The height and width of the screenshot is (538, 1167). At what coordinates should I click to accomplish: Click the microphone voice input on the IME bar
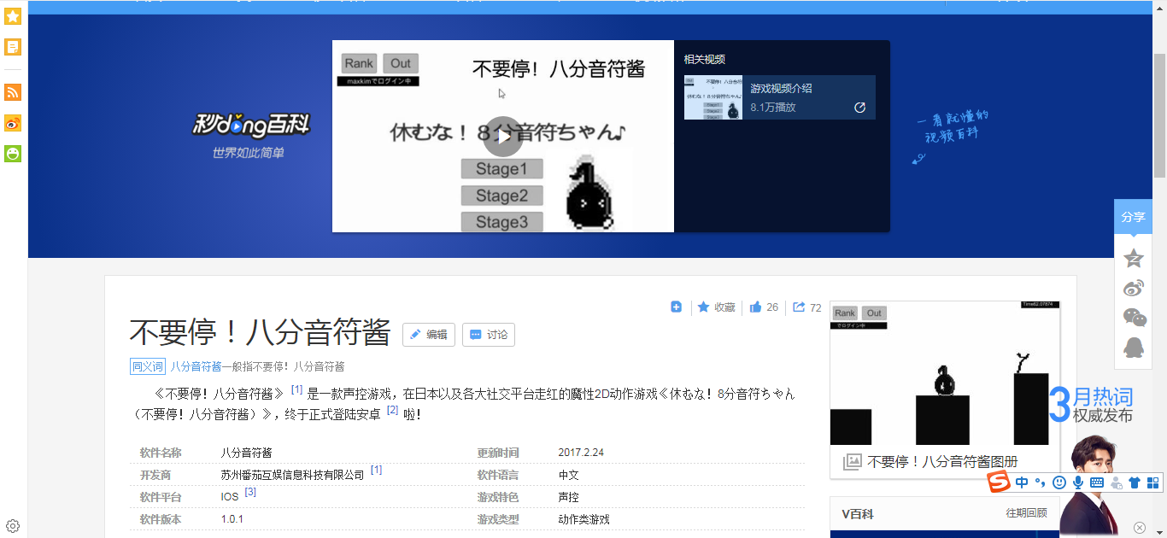point(1078,482)
